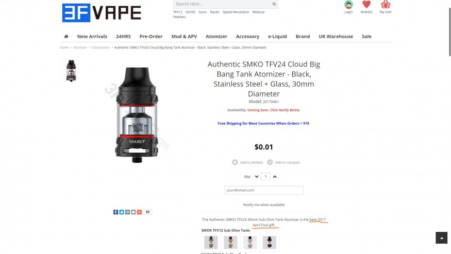Click the home icon in navigation bar

pos(66,36)
